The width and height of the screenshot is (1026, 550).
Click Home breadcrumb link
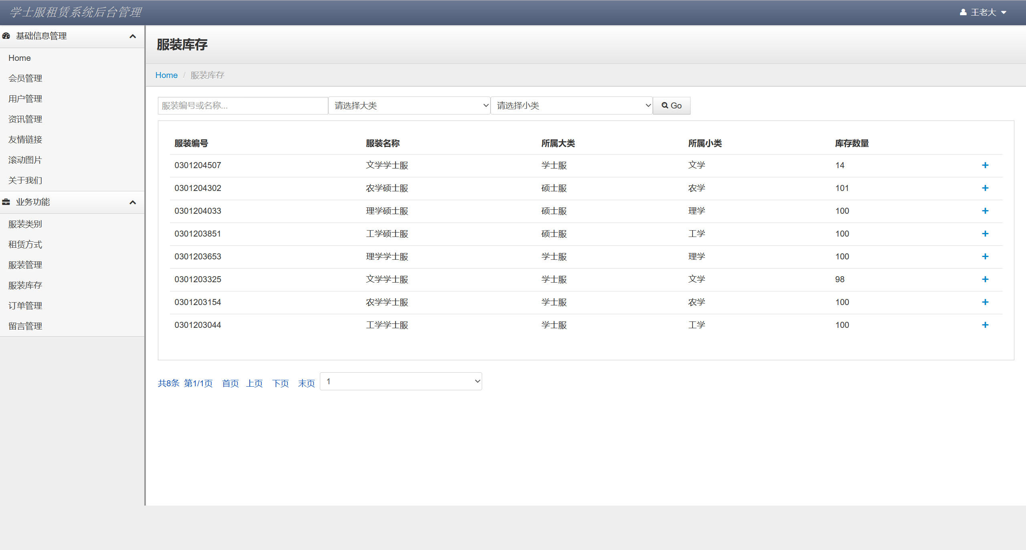166,75
